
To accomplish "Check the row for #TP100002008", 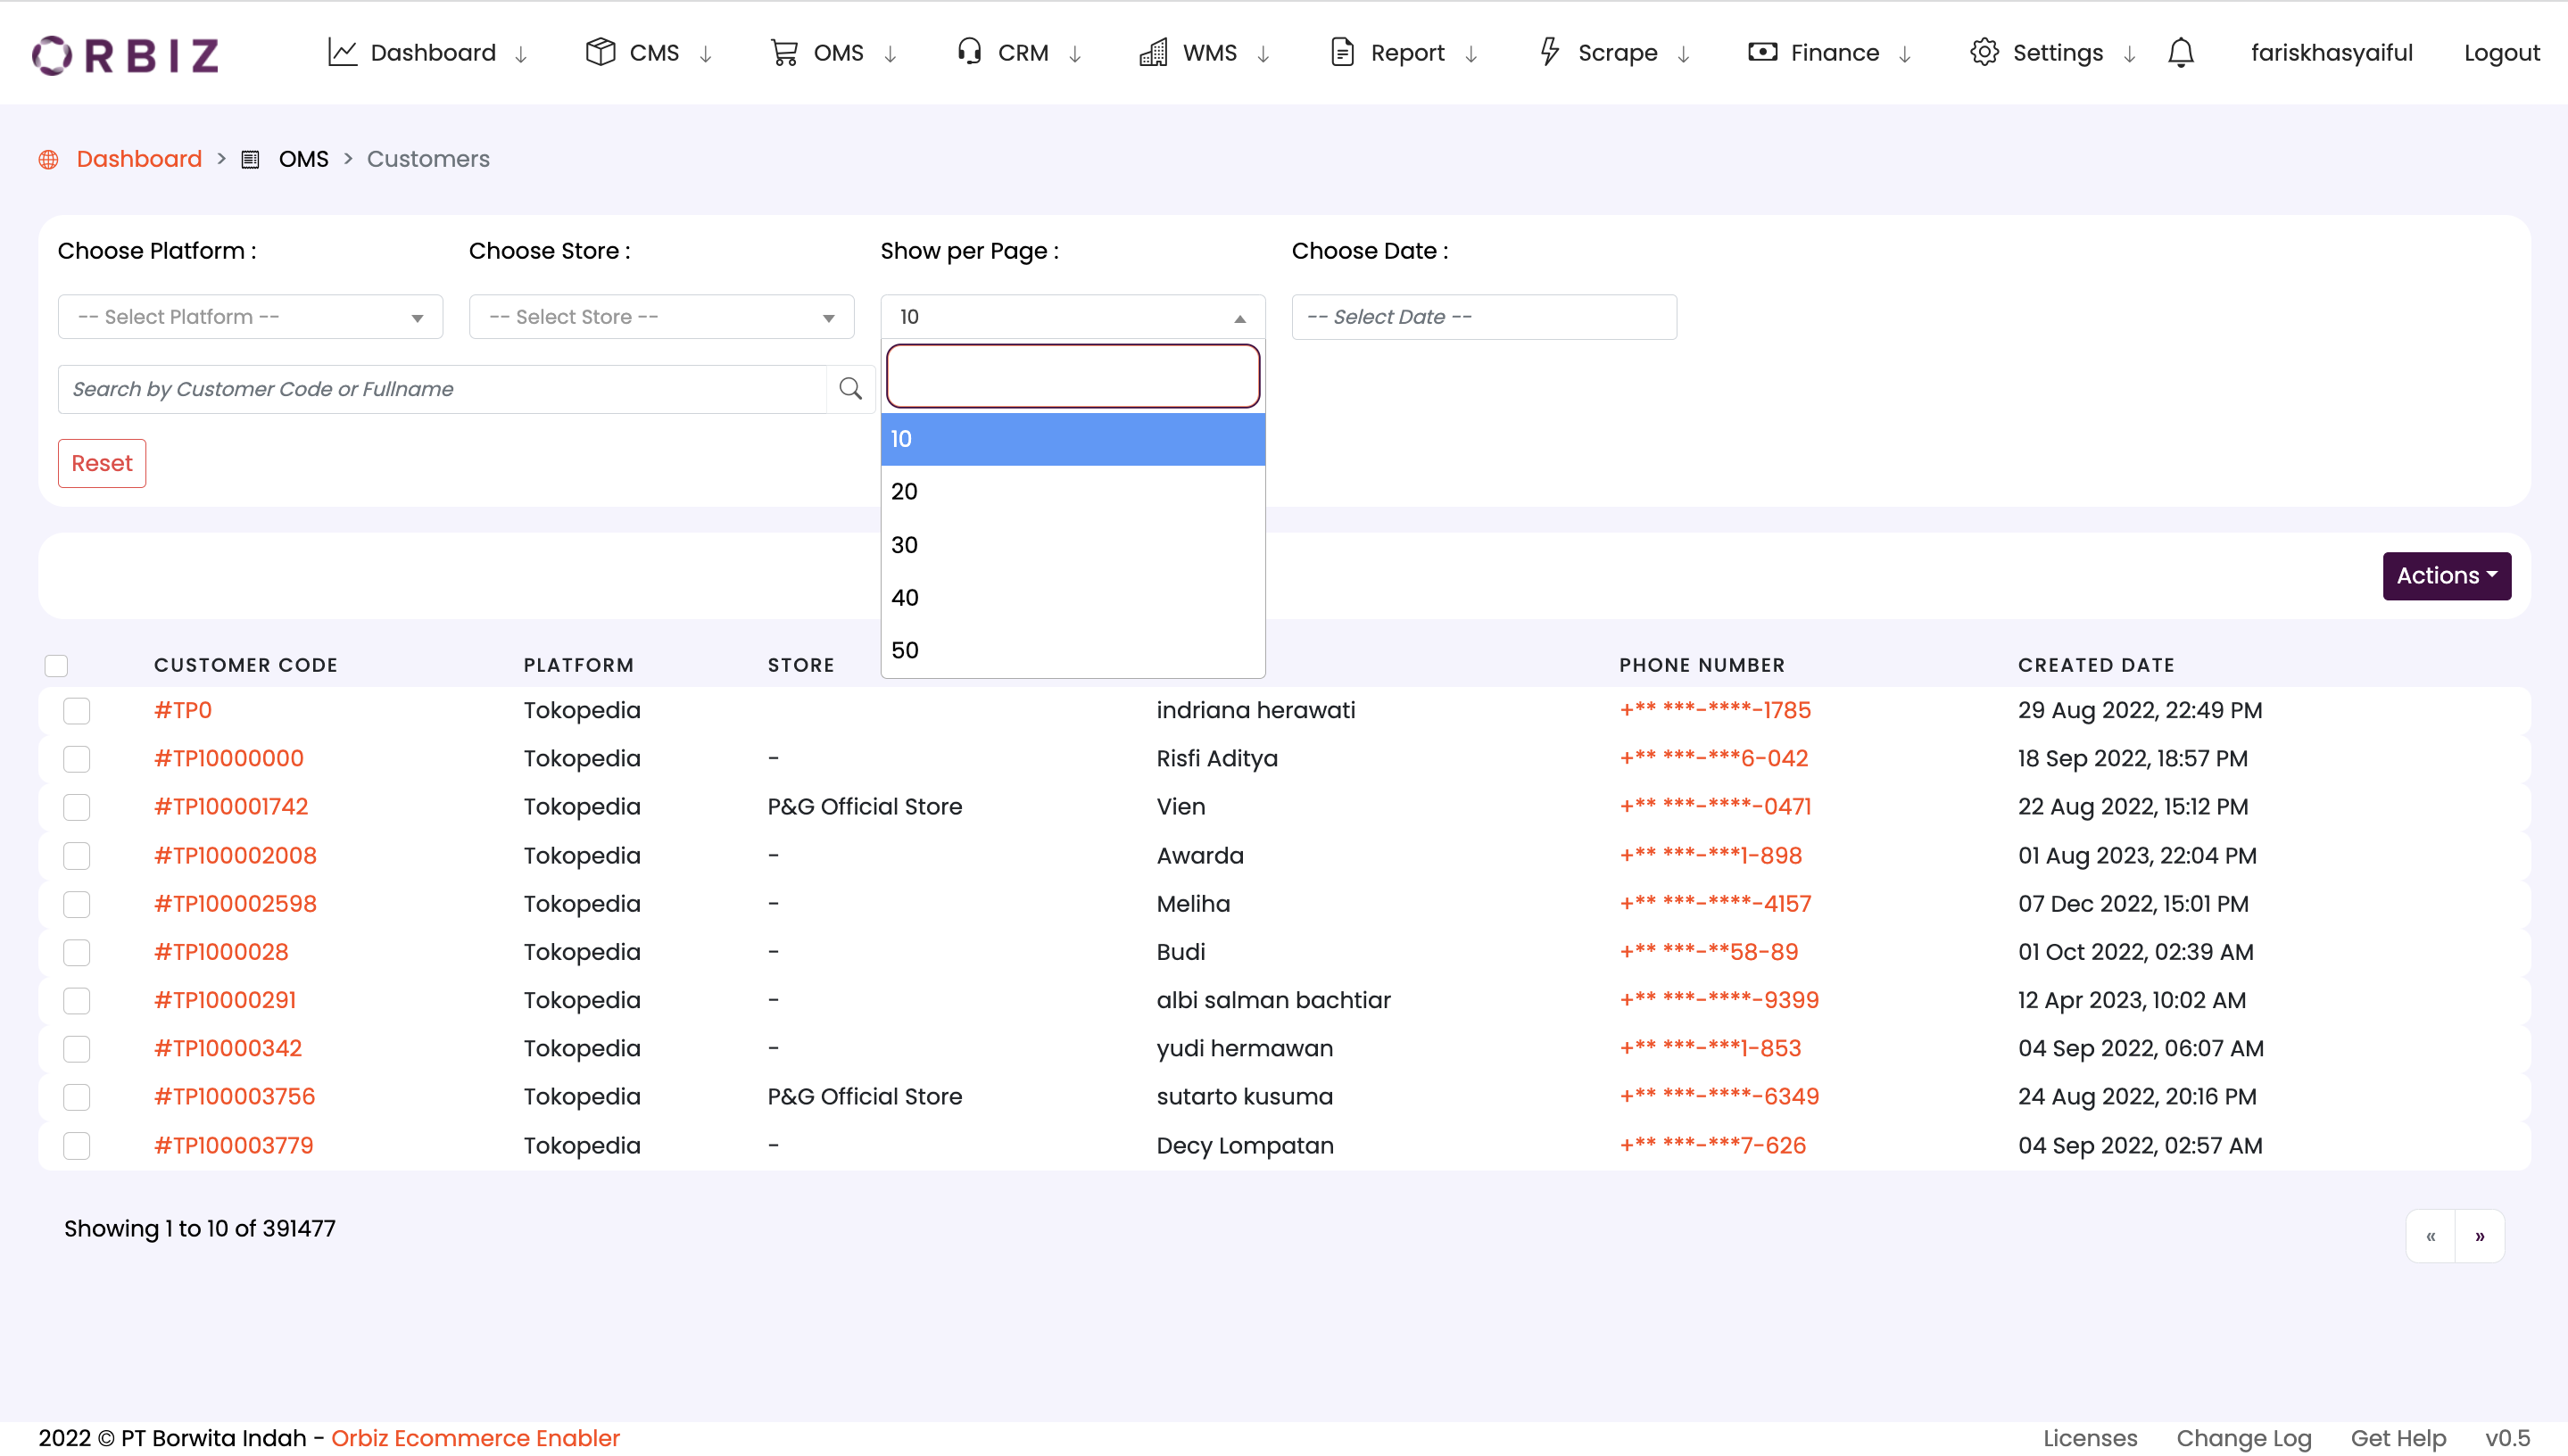I will (77, 856).
